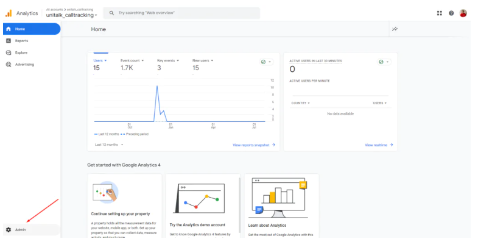Screen dimensions: 478x247
Task: Click the Explore sidebar icon
Action: [9, 52]
